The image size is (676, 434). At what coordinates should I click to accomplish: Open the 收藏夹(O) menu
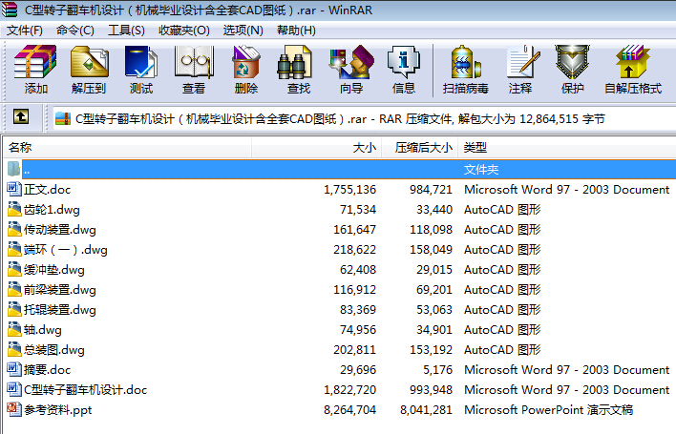click(183, 31)
